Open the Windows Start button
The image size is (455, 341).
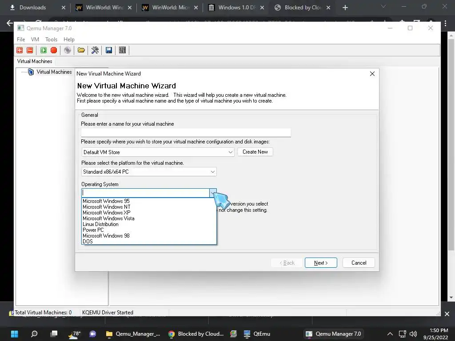[14, 334]
